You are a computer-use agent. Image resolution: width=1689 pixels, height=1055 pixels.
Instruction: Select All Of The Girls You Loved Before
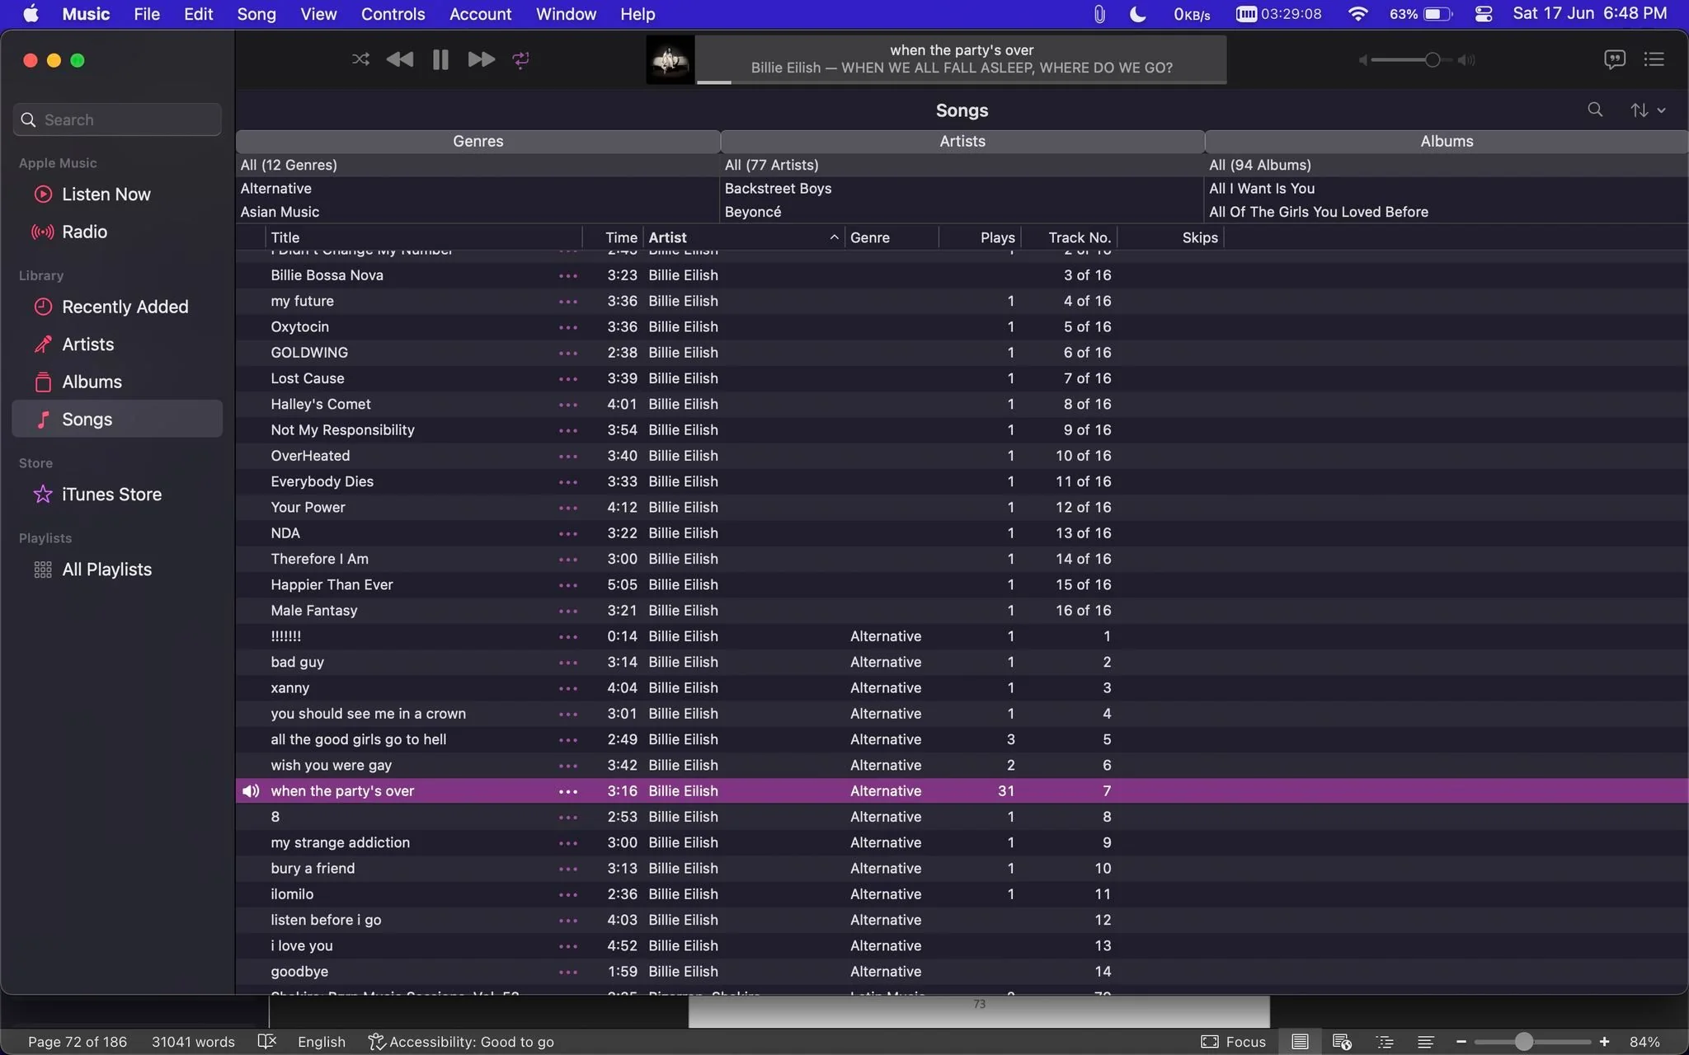1447,212
